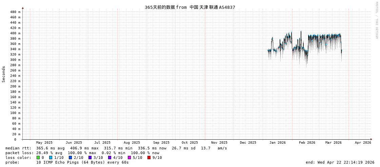The height and width of the screenshot is (167, 380).
Task: Click the purple 3/10 loss swatch
Action: tap(90, 158)
